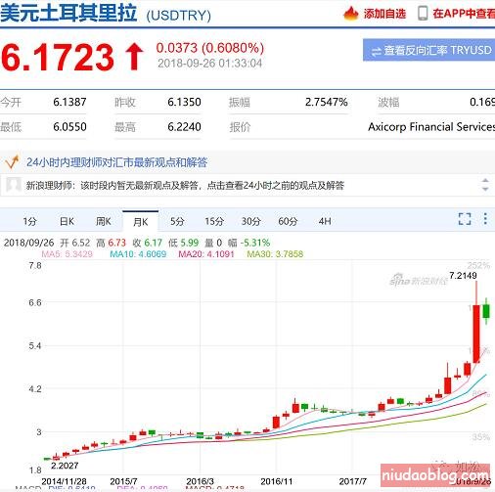
Task: View the reverse rate TRYUSD button
Action: pyautogui.click(x=428, y=50)
